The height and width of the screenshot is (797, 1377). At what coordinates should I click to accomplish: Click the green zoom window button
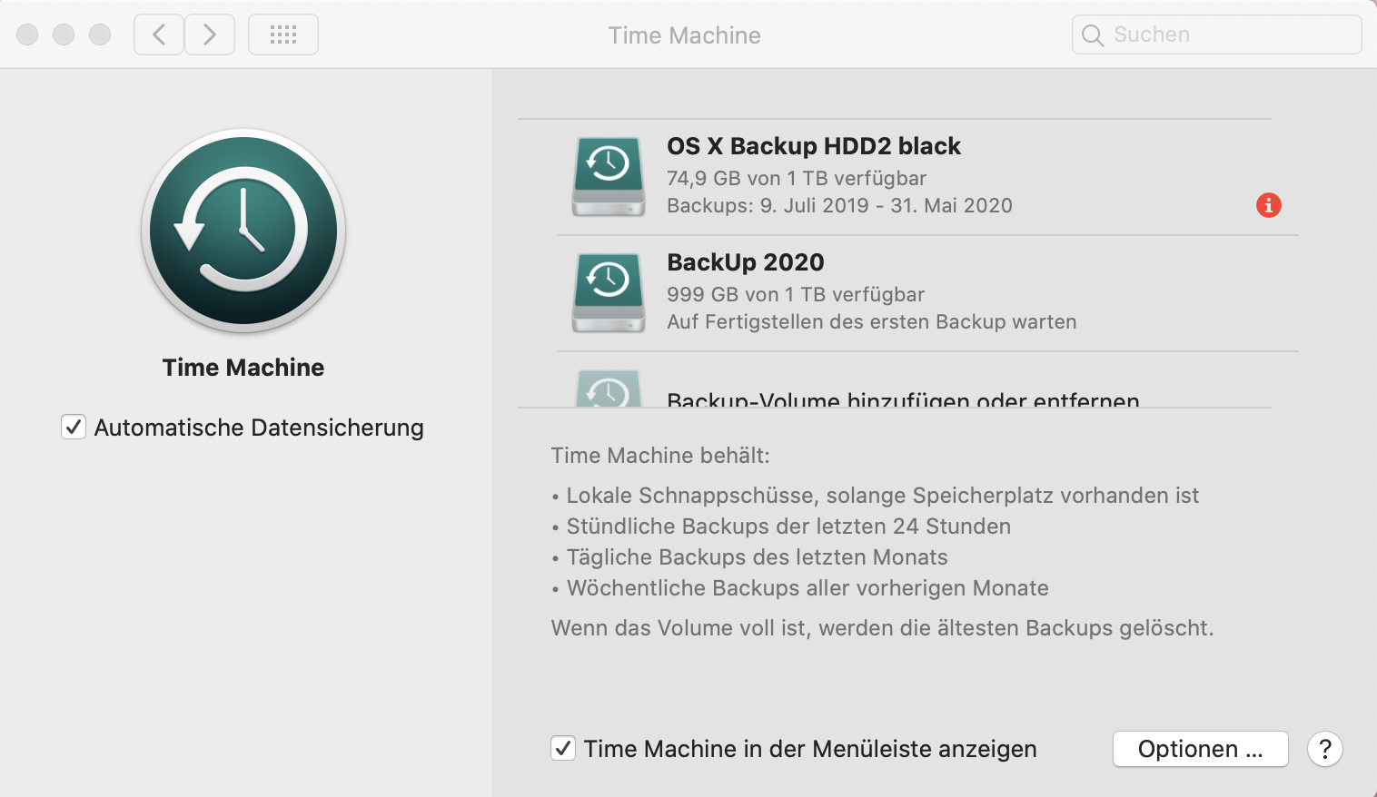(100, 34)
